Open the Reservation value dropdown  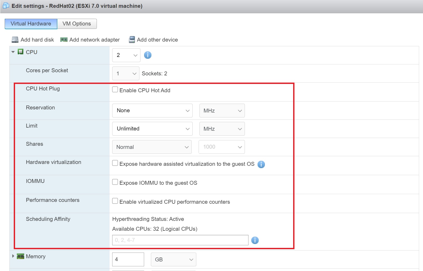coord(152,111)
